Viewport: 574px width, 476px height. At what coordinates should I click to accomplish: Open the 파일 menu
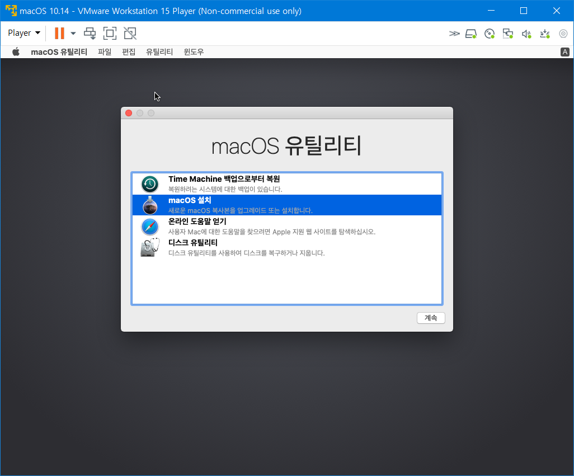click(x=105, y=52)
